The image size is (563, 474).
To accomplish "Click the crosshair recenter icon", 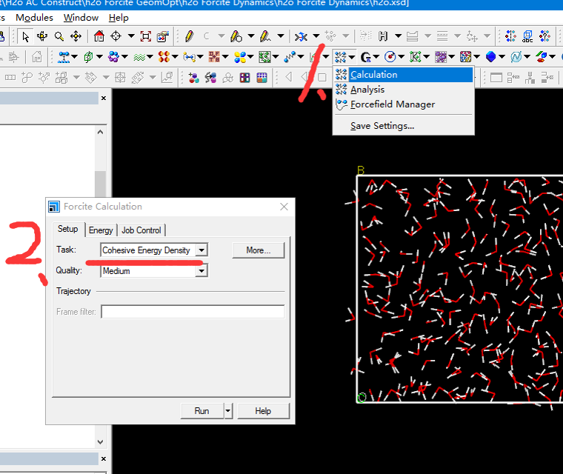I will (116, 36).
